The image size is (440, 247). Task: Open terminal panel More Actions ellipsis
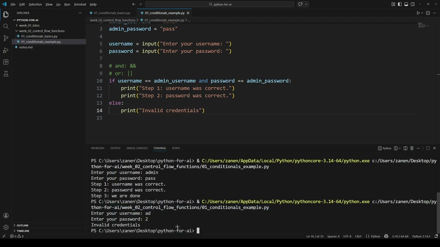(x=418, y=148)
